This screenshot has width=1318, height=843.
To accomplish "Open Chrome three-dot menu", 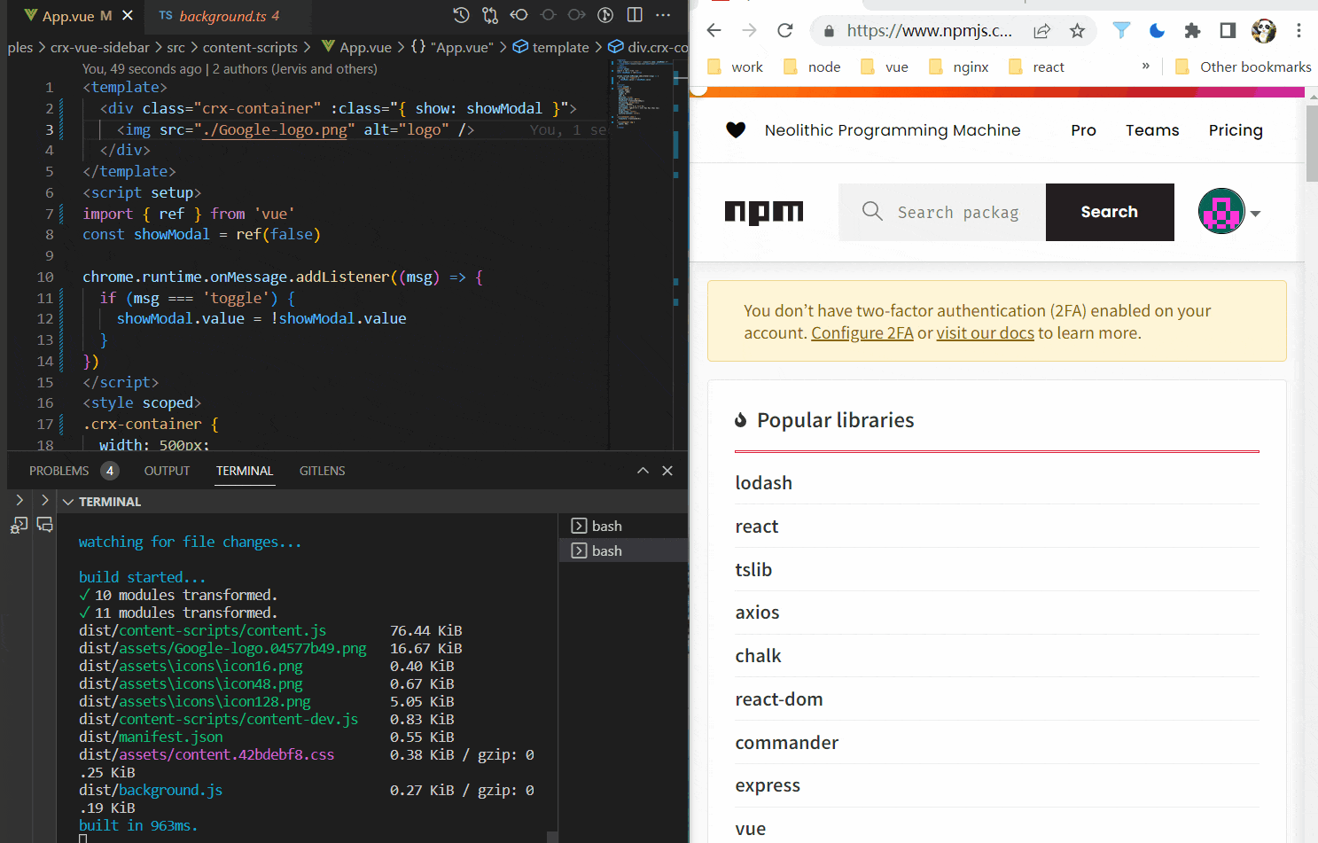I will click(1299, 31).
